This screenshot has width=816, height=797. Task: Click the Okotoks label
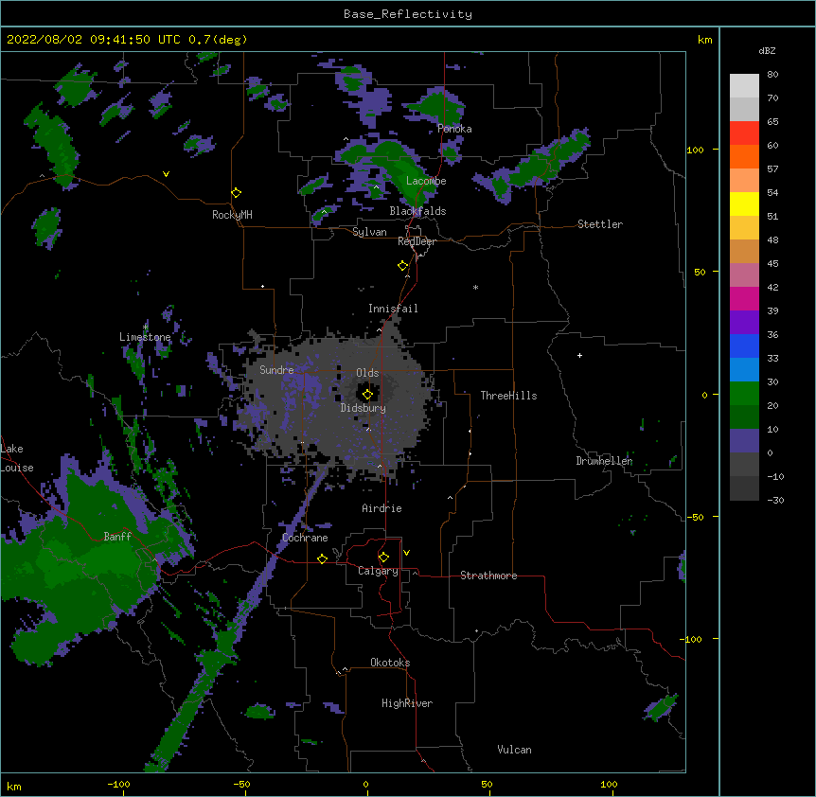(390, 663)
